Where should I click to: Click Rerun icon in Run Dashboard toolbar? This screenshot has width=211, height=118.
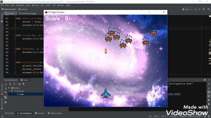pos(6,84)
